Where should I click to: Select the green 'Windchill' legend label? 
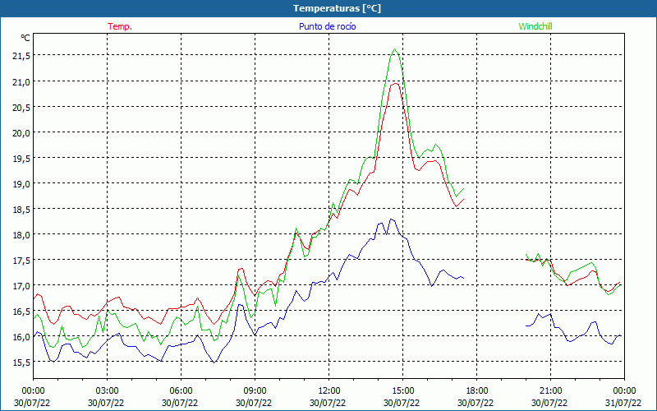click(x=535, y=26)
